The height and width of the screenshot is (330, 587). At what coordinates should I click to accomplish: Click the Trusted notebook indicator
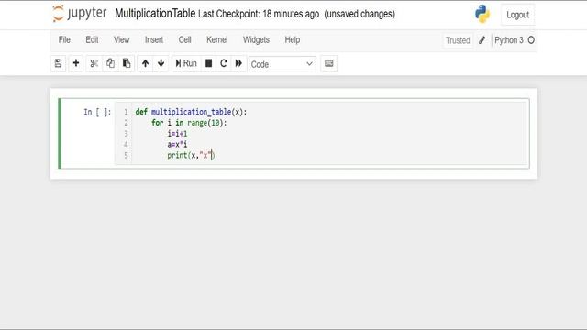coord(458,40)
